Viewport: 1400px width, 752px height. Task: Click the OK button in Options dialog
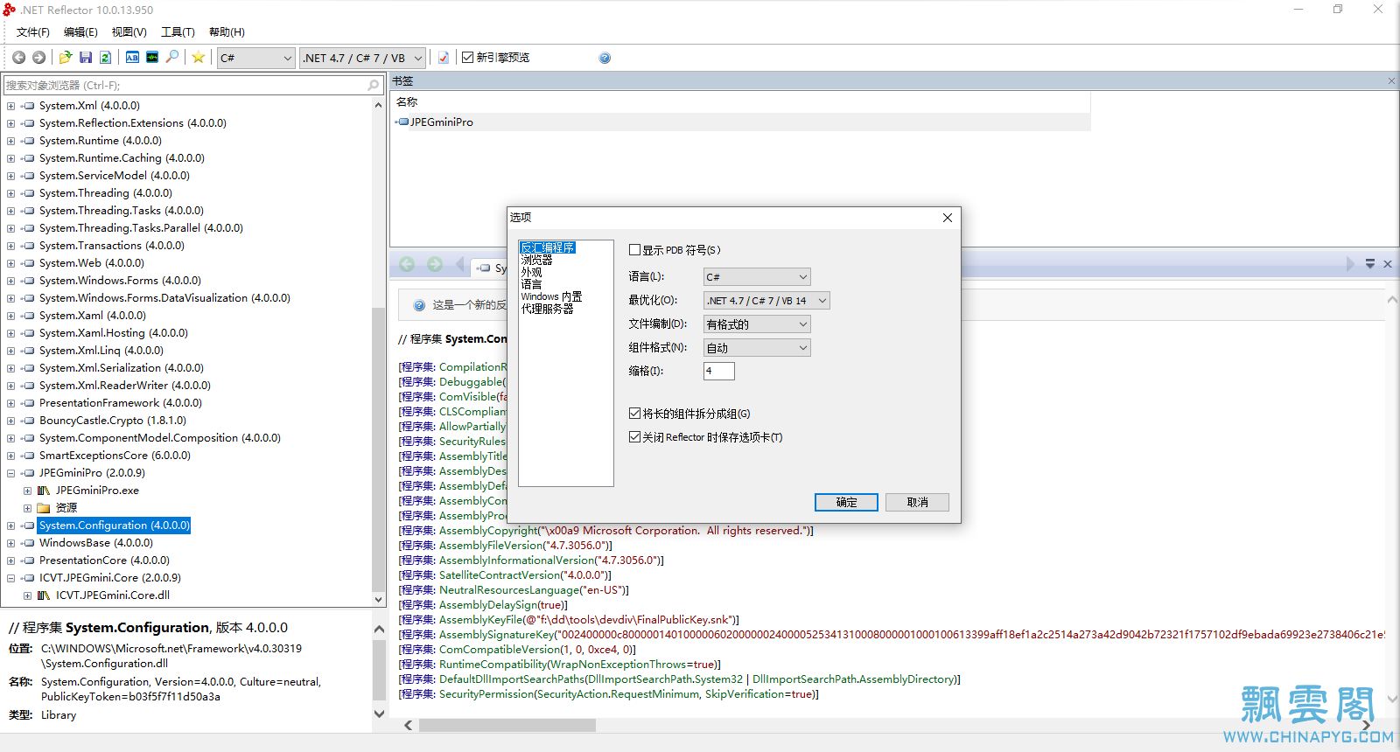(846, 502)
